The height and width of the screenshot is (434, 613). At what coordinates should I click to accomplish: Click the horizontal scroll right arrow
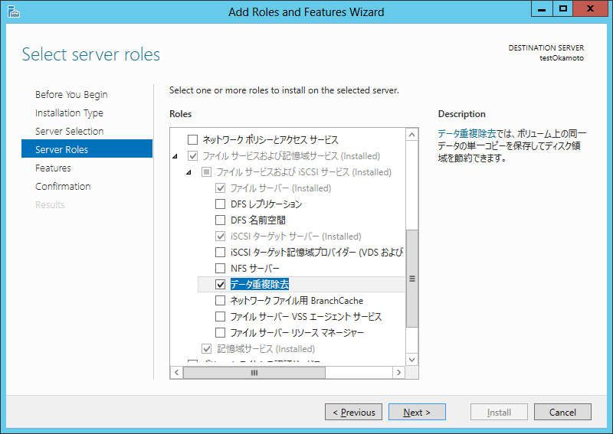click(x=398, y=372)
